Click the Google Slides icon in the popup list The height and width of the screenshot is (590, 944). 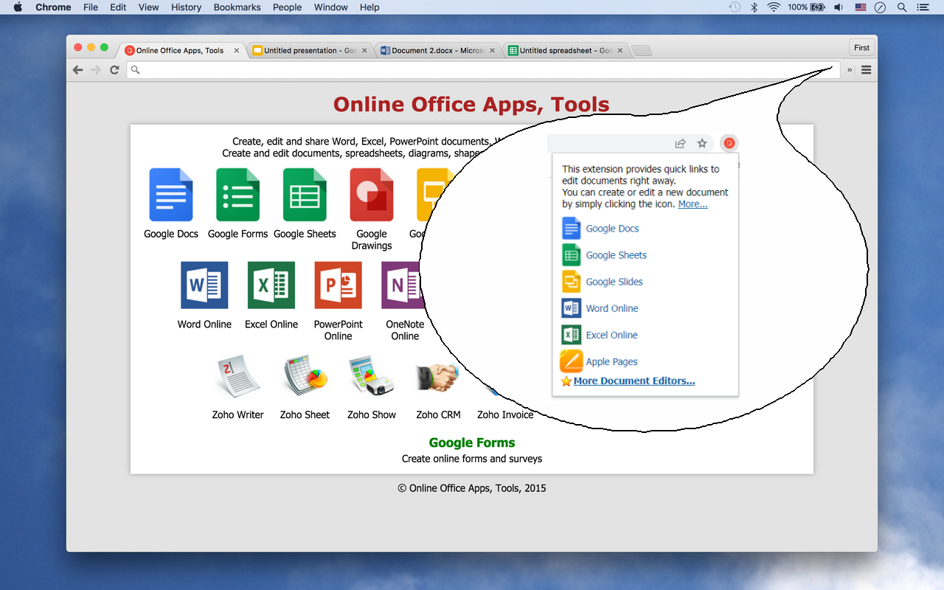click(572, 282)
